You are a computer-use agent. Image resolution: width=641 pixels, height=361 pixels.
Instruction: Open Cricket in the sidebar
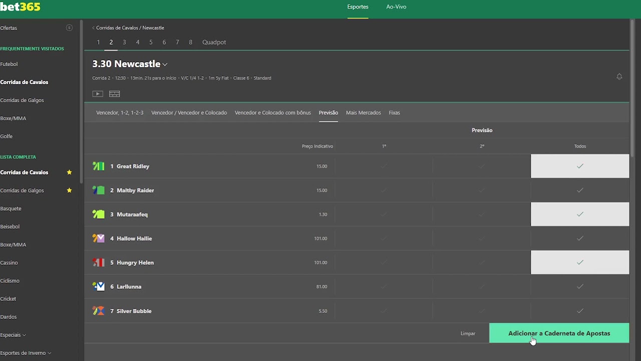point(8,299)
